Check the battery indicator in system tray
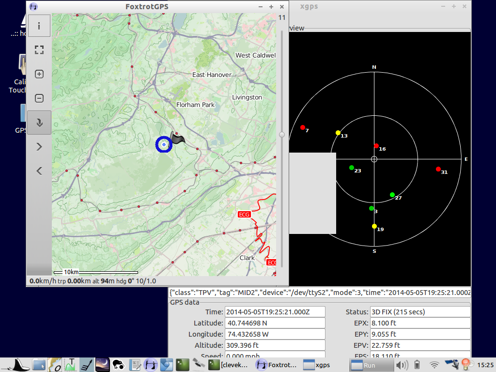 pos(417,365)
